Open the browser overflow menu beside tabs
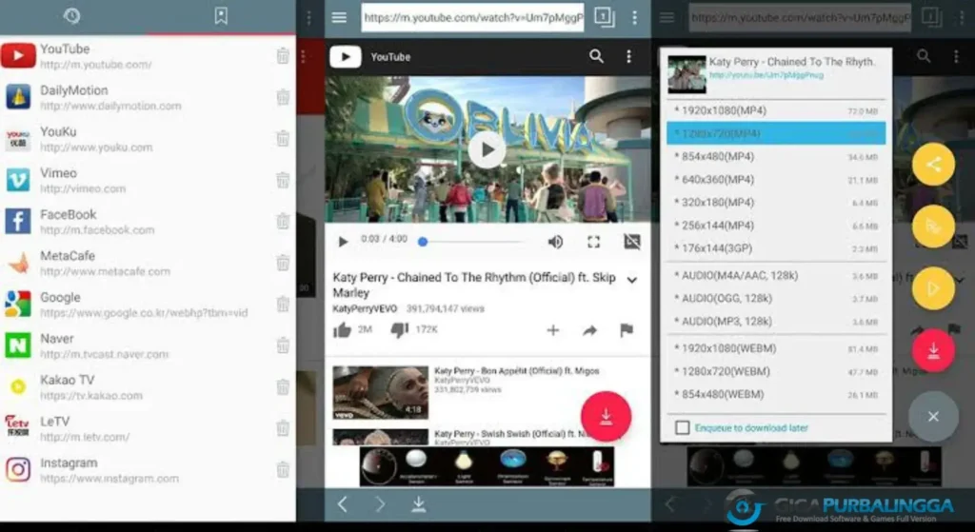This screenshot has height=532, width=975. coord(634,17)
